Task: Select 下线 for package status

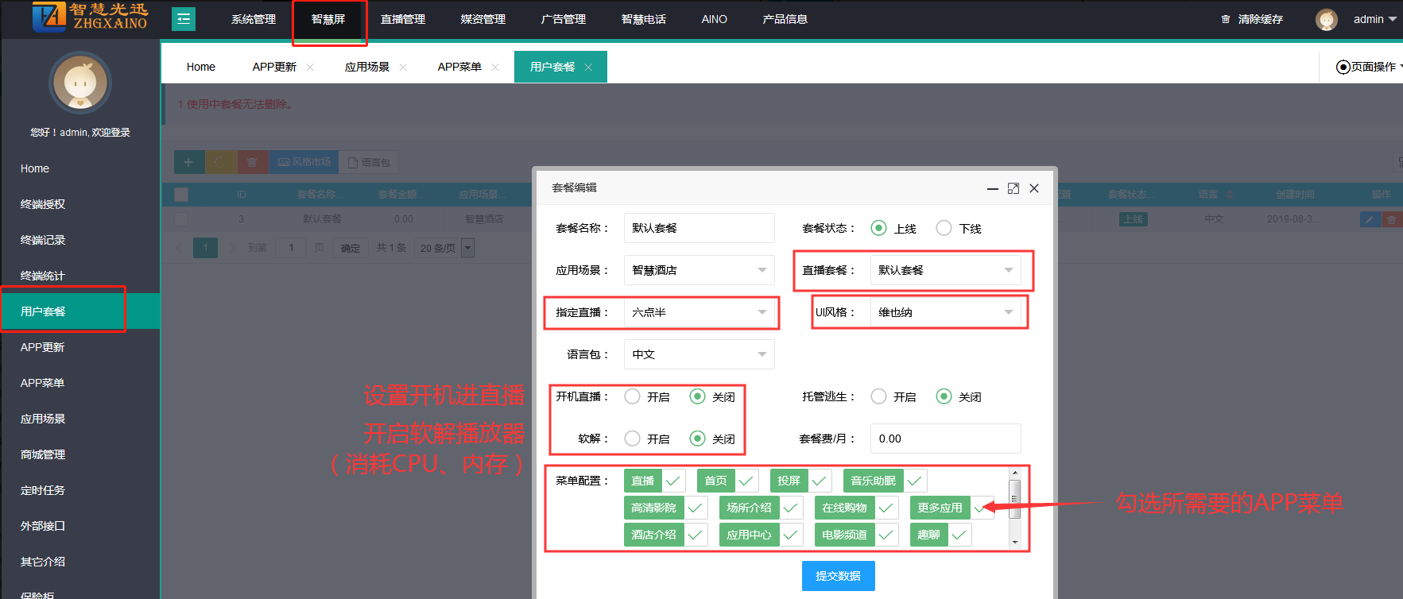Action: click(944, 228)
